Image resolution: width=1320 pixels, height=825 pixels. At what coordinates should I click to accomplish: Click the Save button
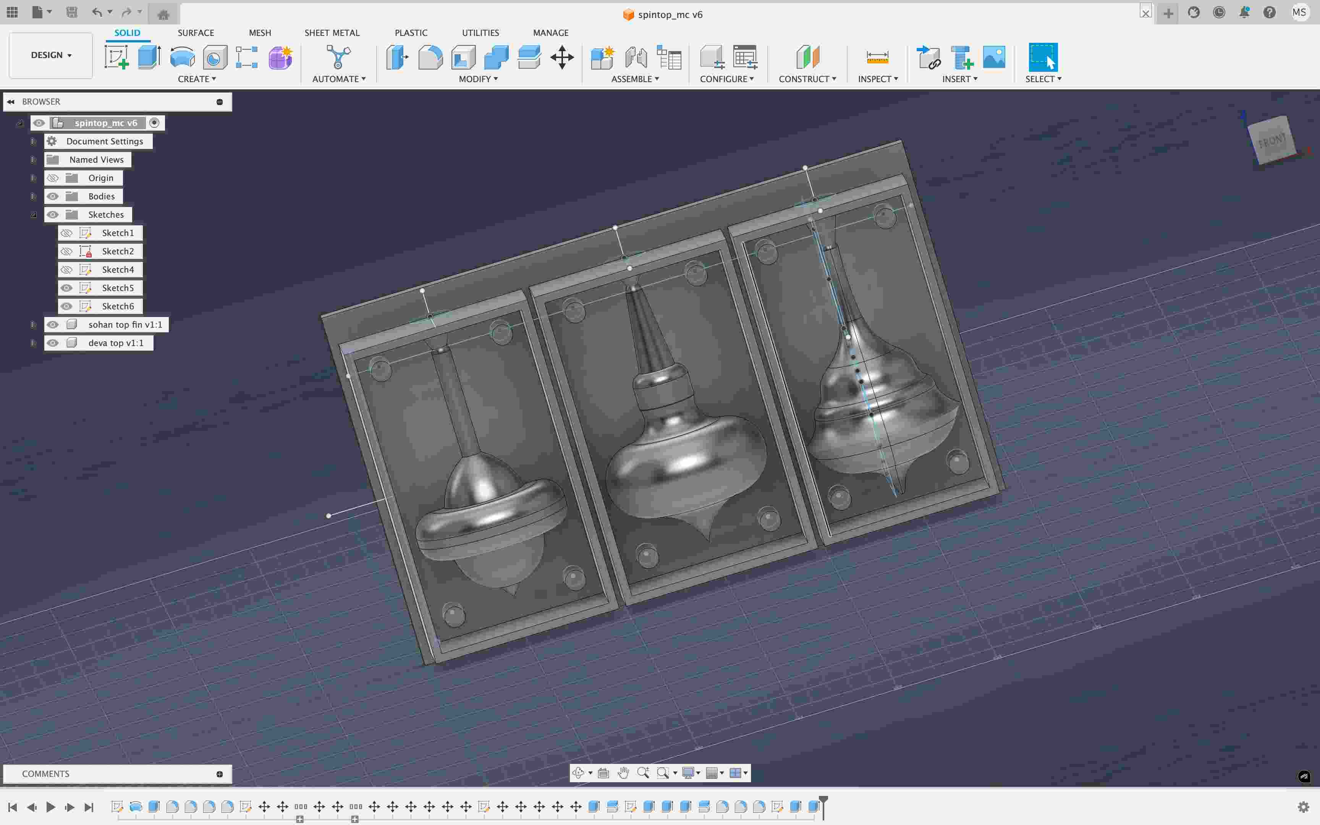pyautogui.click(x=71, y=12)
